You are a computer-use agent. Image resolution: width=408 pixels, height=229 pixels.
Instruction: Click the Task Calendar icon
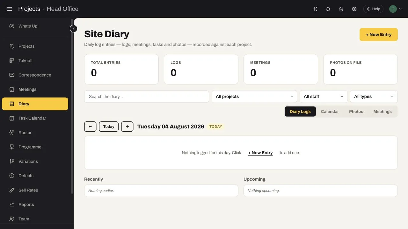click(12, 118)
